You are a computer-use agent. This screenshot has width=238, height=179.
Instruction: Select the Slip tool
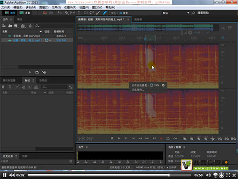point(73,13)
